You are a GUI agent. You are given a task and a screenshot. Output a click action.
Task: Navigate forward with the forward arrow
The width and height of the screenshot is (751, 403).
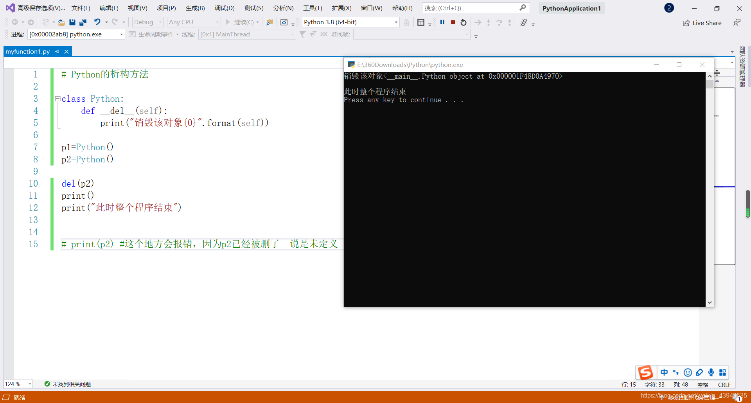tap(31, 22)
